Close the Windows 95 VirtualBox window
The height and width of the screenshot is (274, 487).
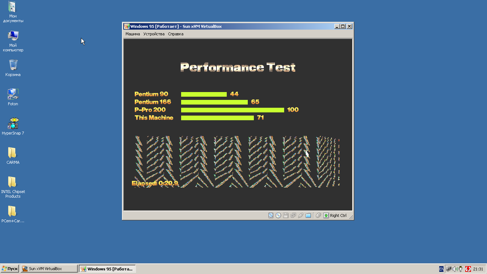(x=349, y=26)
